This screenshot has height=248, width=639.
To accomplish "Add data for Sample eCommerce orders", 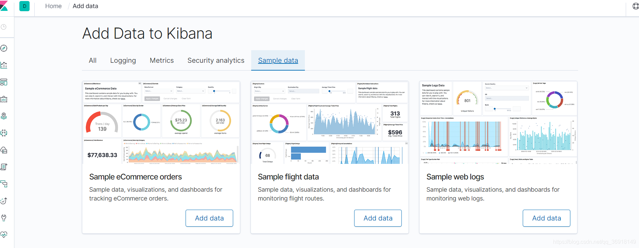I will [x=209, y=218].
